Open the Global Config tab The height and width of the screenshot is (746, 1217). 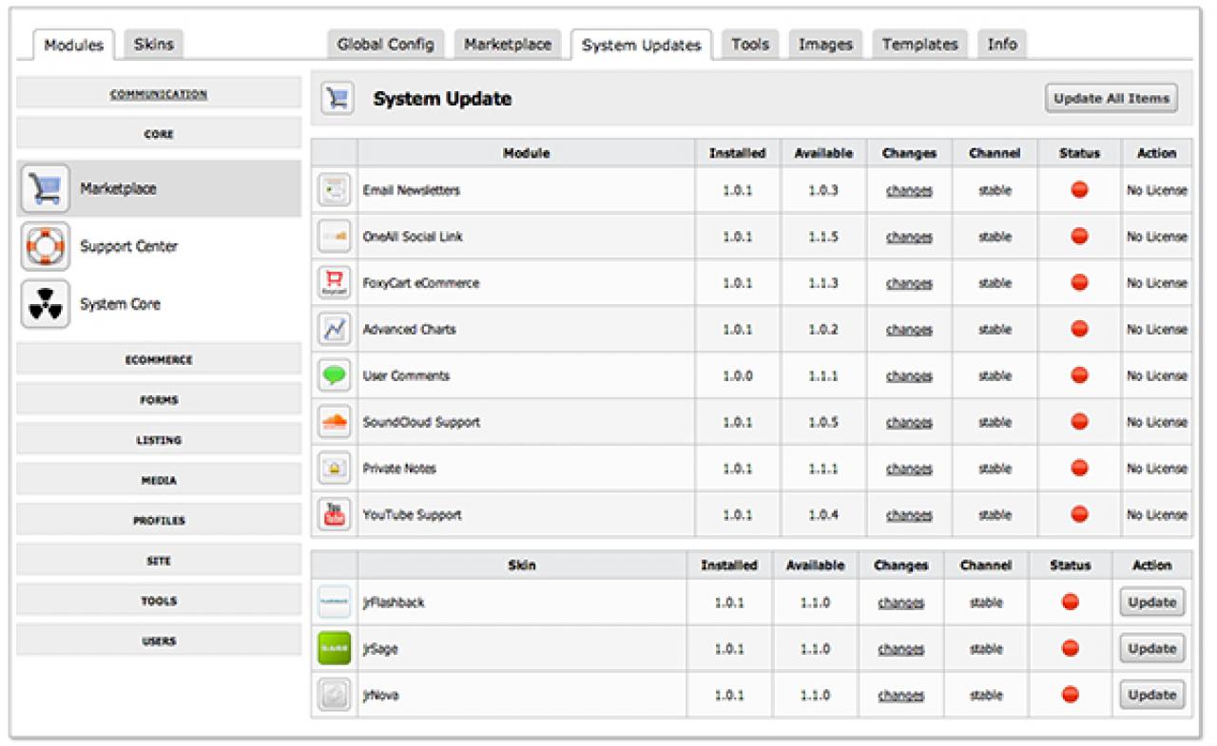385,45
